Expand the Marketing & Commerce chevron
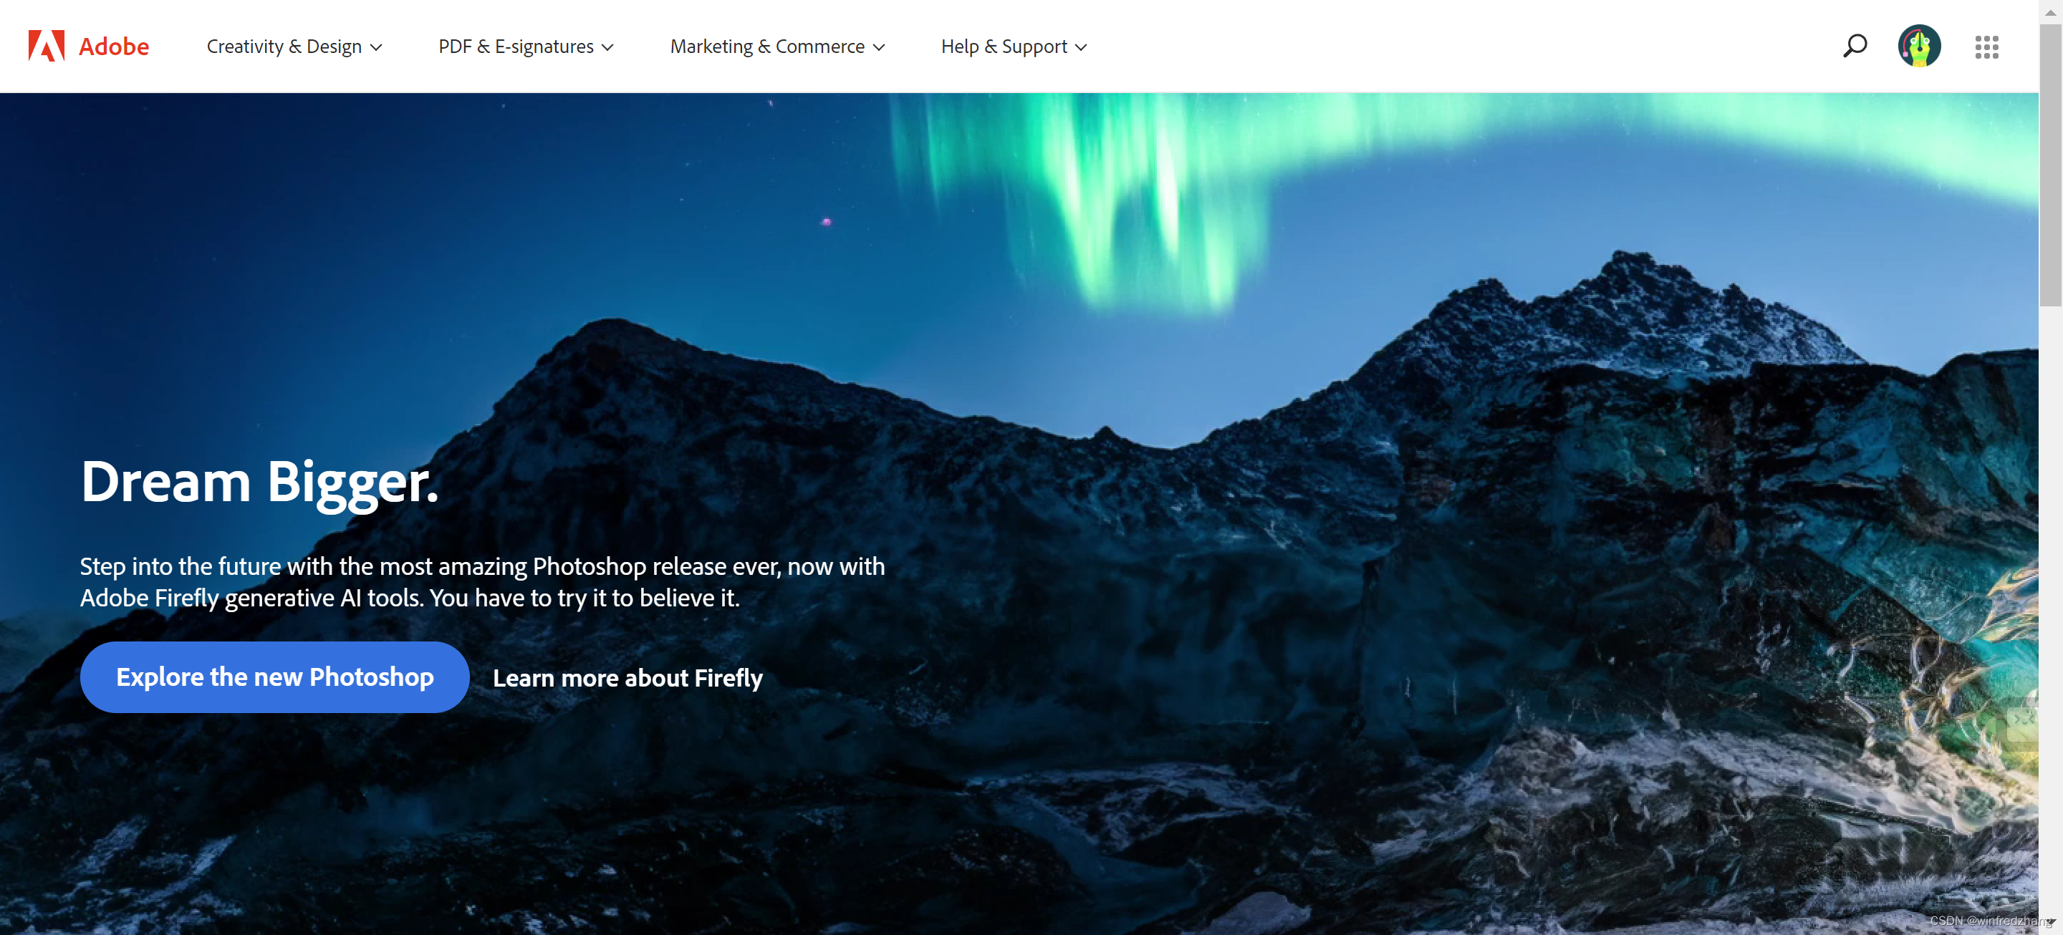The image size is (2063, 935). click(878, 47)
